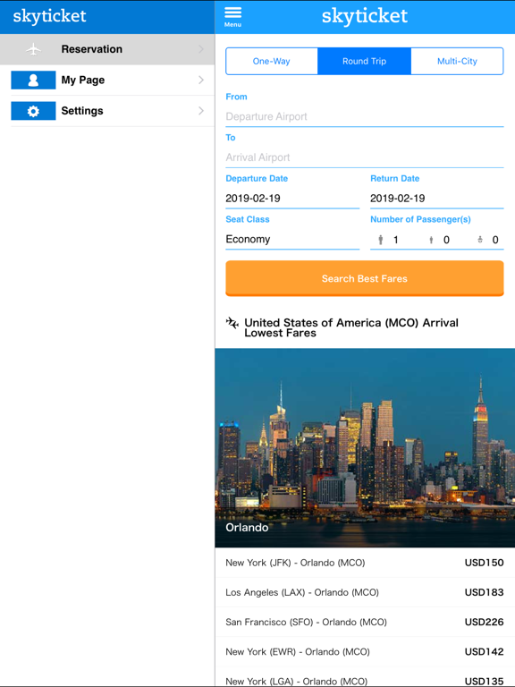515x687 pixels.
Task: Click the Arrival Airport field
Action: click(x=365, y=157)
